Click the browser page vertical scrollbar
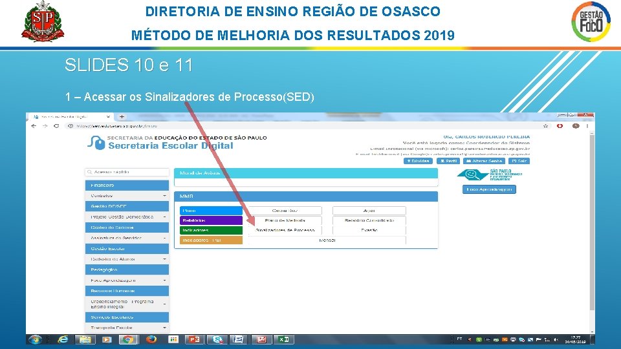This screenshot has height=349, width=621. coord(592,222)
